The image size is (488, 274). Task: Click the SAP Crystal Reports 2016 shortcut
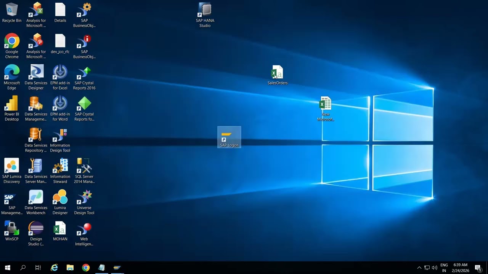[x=84, y=78]
